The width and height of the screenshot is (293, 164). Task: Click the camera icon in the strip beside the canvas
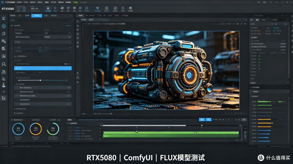point(78,26)
